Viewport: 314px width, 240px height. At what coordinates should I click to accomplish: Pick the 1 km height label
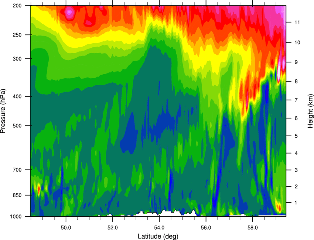296,203
